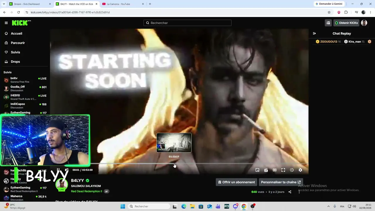Open the IHEB10 followed channel
Image resolution: width=375 pixels, height=211 pixels.
tap(25, 97)
